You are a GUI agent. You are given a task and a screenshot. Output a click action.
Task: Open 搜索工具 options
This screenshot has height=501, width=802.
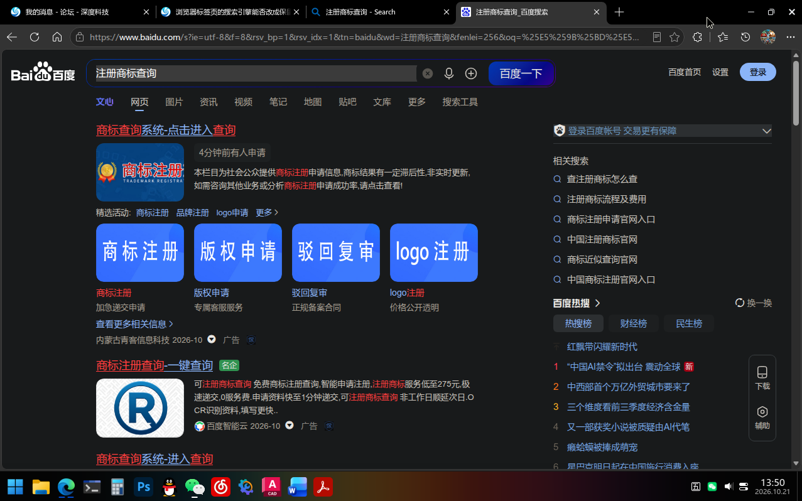[x=460, y=102]
